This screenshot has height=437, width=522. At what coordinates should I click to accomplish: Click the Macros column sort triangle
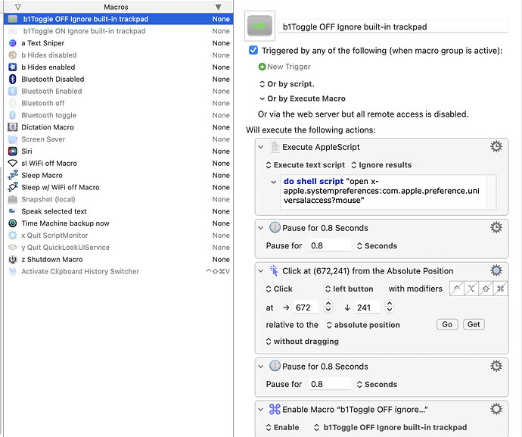click(218, 7)
